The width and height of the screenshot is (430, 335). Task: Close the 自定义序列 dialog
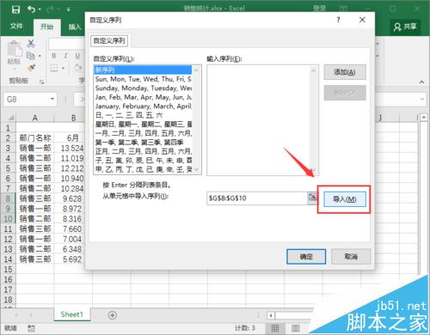coord(362,20)
